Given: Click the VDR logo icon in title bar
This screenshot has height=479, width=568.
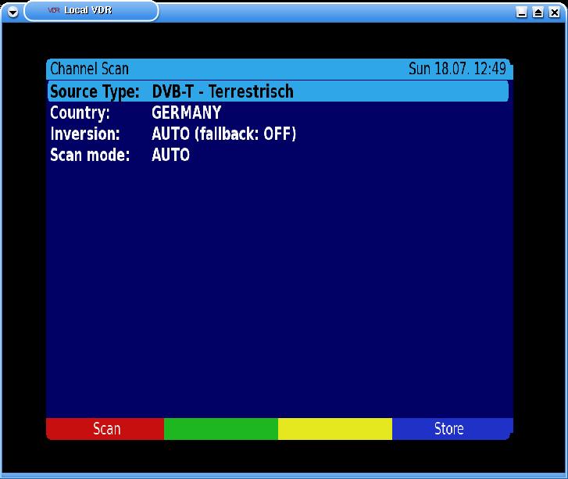Looking at the screenshot, I should point(54,11).
